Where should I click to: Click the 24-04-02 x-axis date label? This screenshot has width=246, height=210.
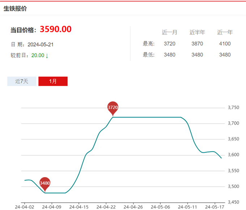(x=25, y=207)
